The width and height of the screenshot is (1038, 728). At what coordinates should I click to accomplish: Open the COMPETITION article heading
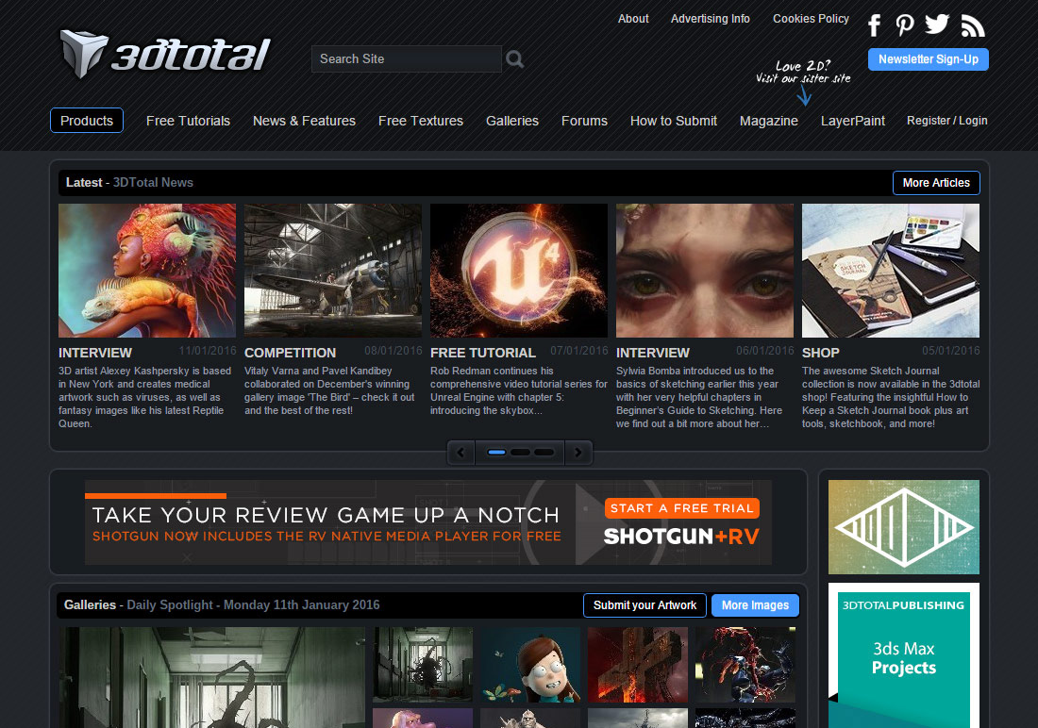tap(290, 353)
